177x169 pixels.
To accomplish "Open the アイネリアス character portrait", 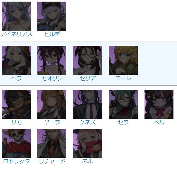I will [x=16, y=16].
